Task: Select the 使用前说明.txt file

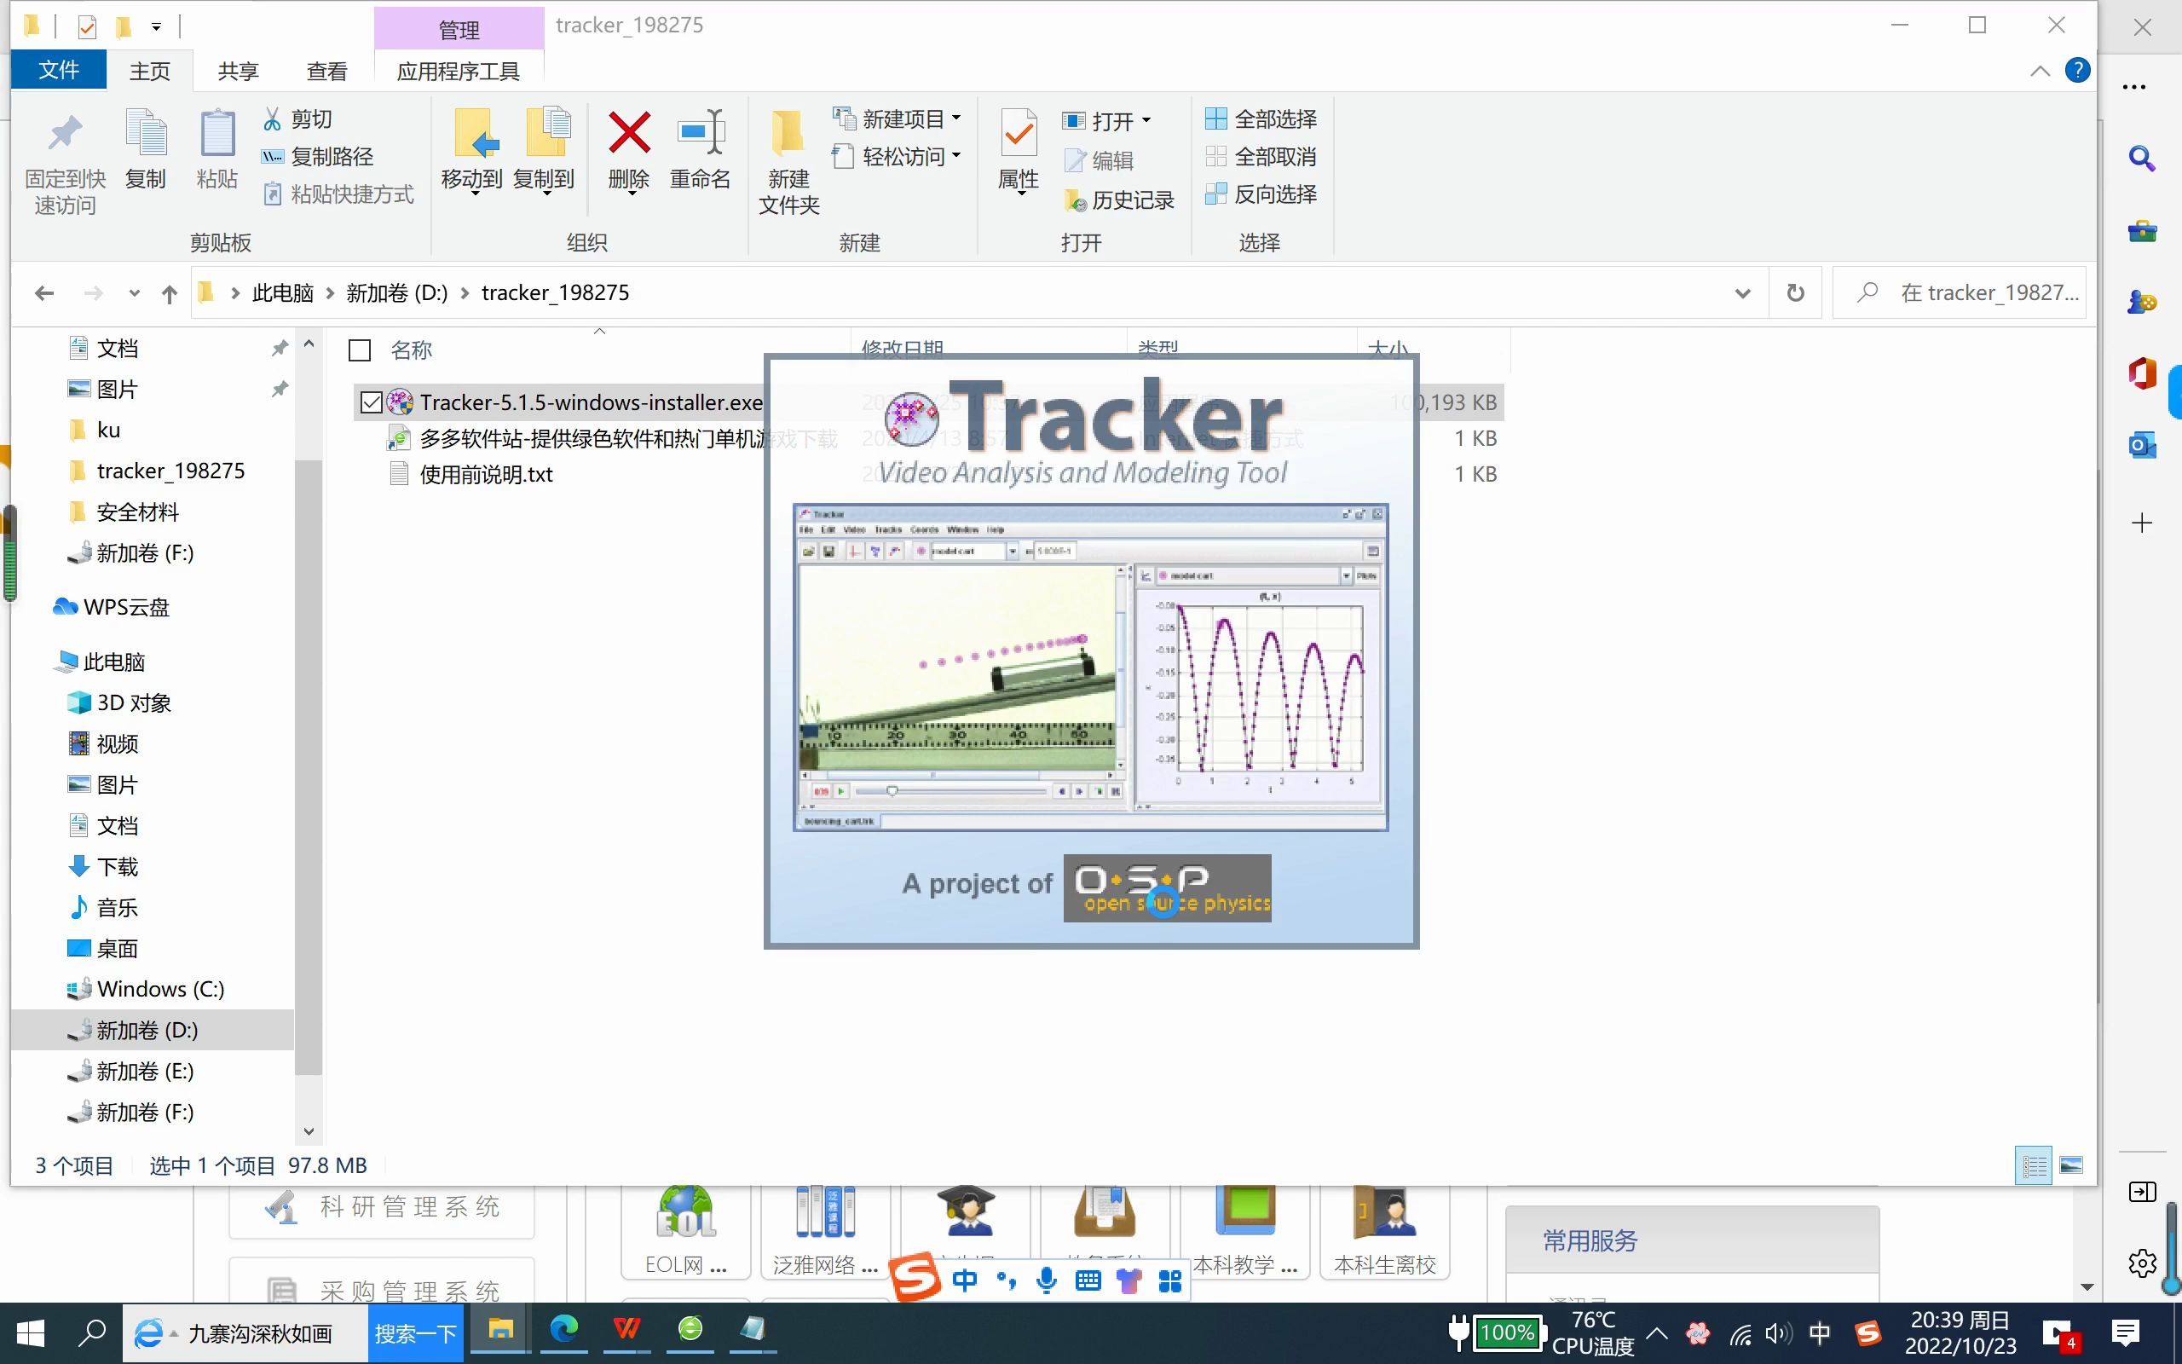Action: click(x=486, y=475)
